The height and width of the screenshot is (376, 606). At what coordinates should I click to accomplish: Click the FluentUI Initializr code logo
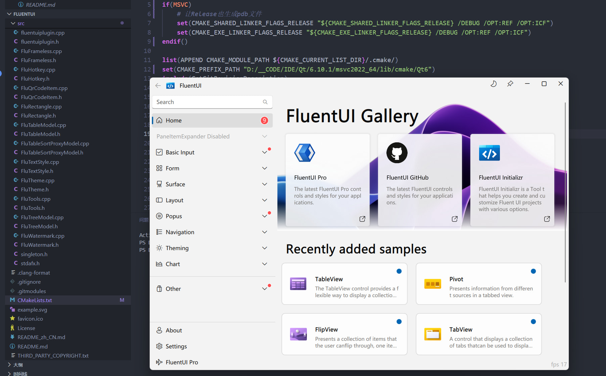point(489,153)
